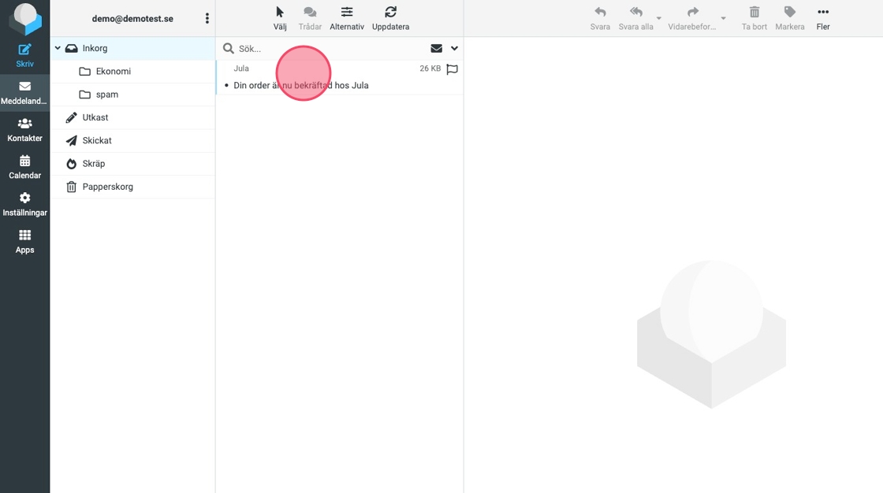The image size is (883, 493).
Task: Open the Vidarebefordra dropdown arrow
Action: [x=723, y=19]
